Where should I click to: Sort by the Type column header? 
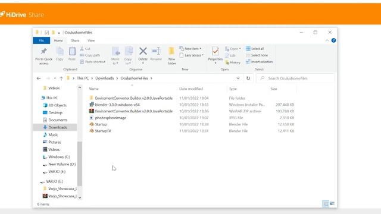tap(233, 89)
